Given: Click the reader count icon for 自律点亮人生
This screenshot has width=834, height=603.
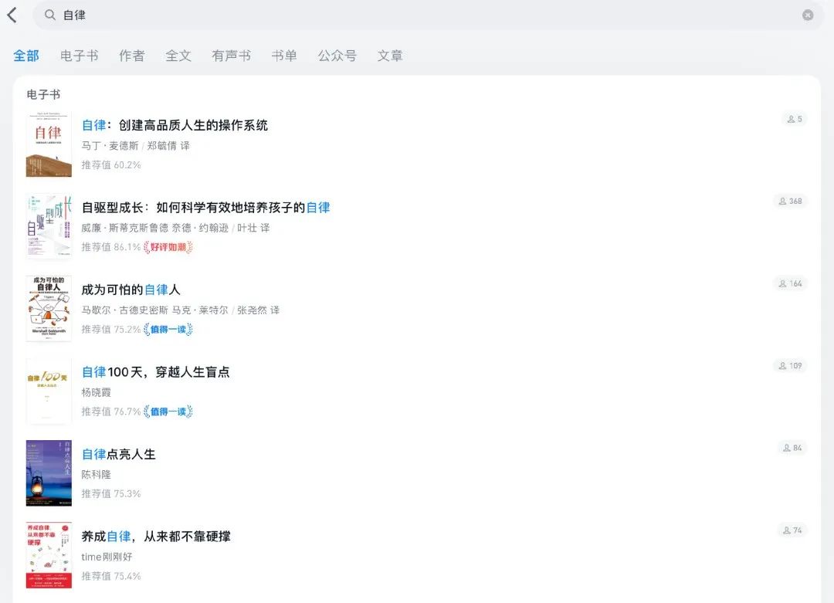Looking at the screenshot, I should [787, 447].
